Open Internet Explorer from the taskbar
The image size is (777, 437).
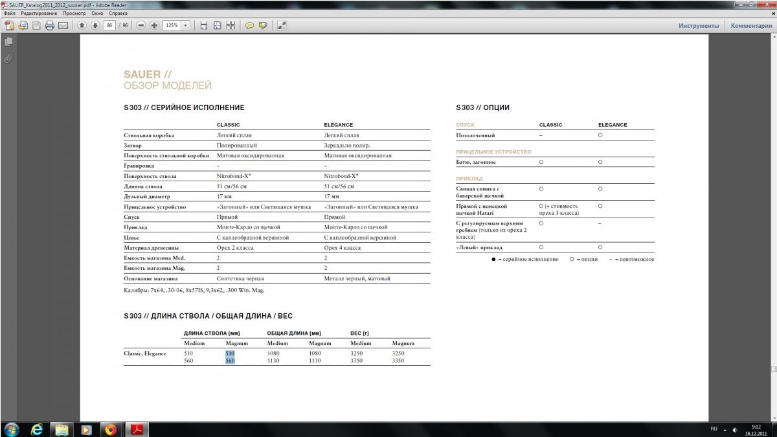37,429
